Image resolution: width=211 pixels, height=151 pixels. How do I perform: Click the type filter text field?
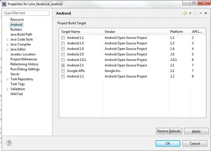(x=27, y=13)
